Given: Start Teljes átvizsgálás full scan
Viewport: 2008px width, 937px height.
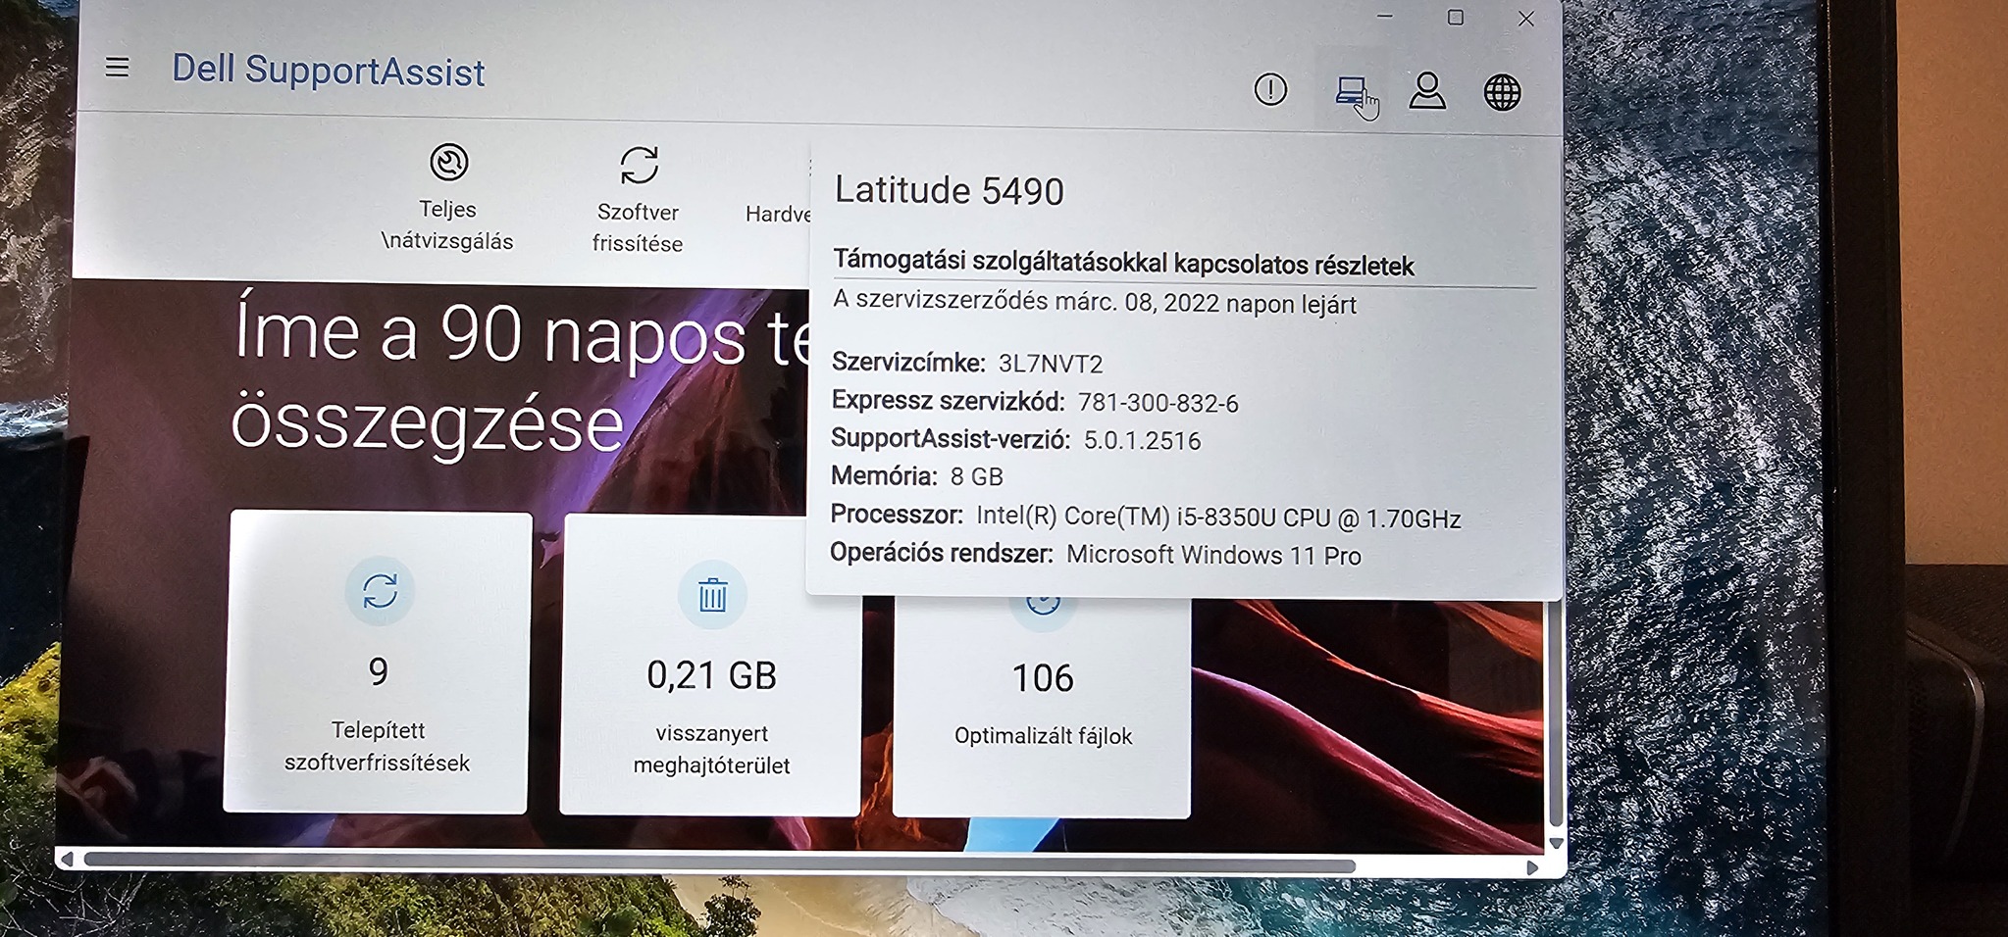Looking at the screenshot, I should [447, 197].
